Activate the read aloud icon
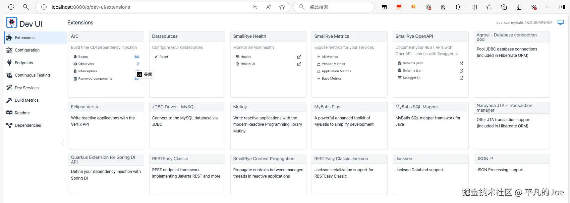Viewport: 570px width, 203px height. [269, 7]
